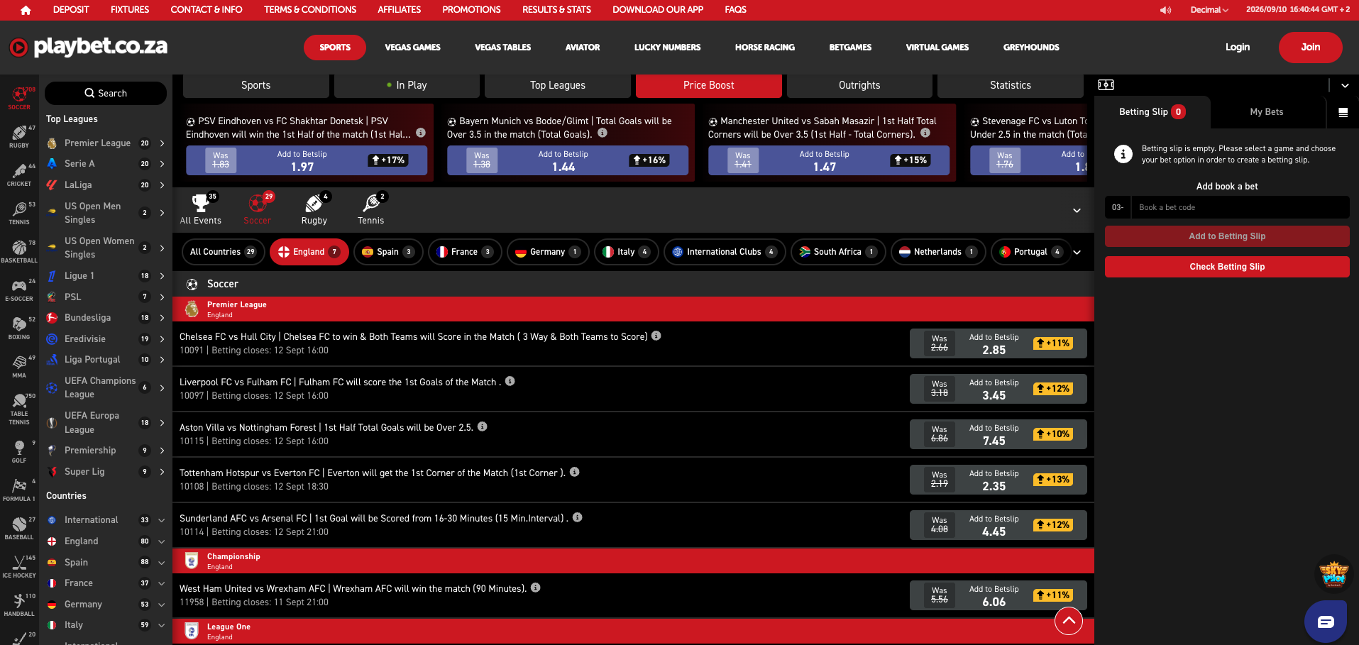Viewport: 1359px width, 645px height.
Task: Filter by Spain country pill
Action: click(x=388, y=252)
